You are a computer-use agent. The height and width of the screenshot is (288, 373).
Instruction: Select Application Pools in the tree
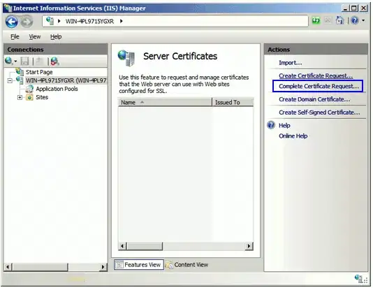(57, 89)
